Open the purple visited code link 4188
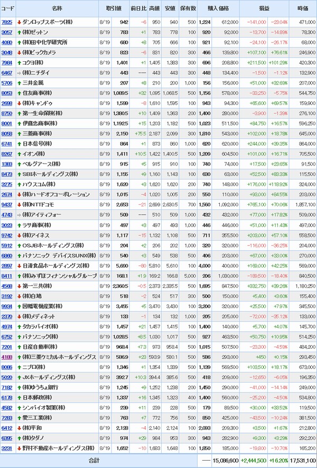317x468 pixels. pyautogui.click(x=7, y=357)
